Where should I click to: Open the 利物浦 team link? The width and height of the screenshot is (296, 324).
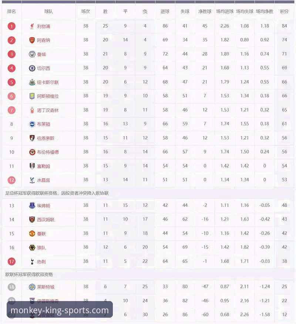pos(43,27)
